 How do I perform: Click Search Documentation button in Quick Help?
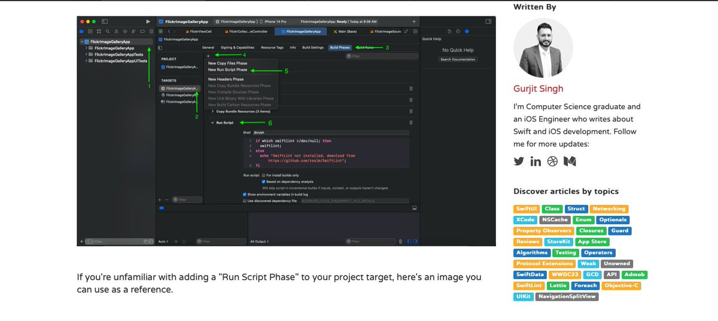[458, 59]
